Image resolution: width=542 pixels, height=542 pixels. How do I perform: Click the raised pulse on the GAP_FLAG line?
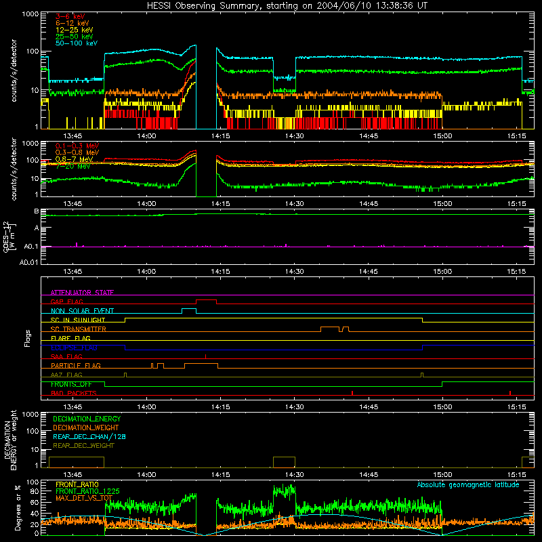(x=207, y=300)
